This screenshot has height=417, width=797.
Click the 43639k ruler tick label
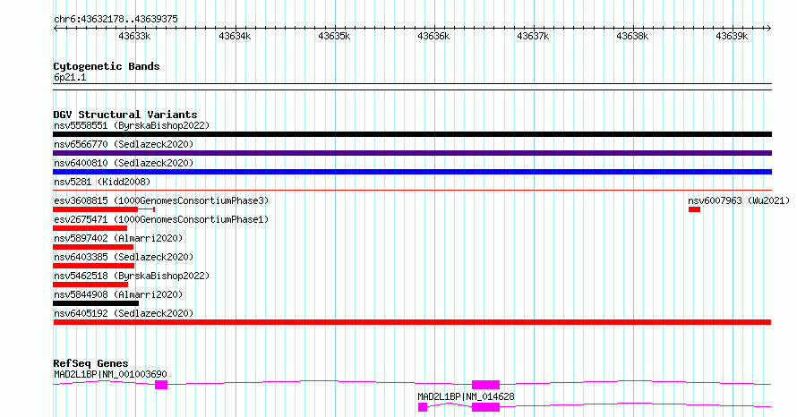pos(732,37)
